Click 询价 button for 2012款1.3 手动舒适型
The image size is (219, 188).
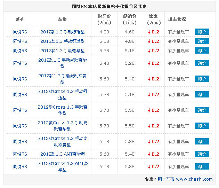[202, 41]
